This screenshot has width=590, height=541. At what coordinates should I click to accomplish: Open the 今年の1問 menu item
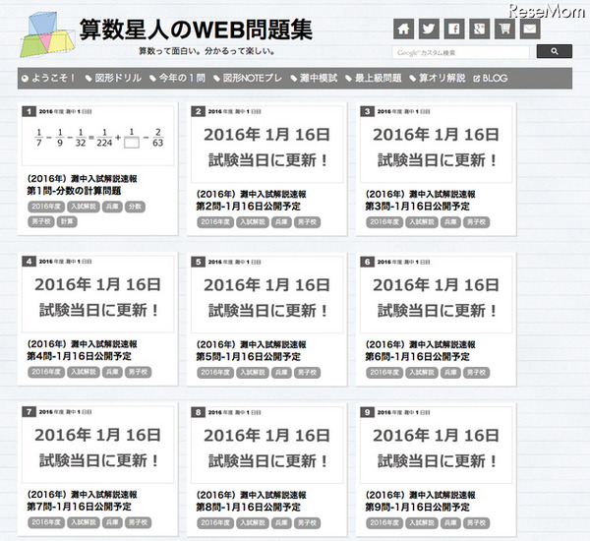[x=177, y=78]
